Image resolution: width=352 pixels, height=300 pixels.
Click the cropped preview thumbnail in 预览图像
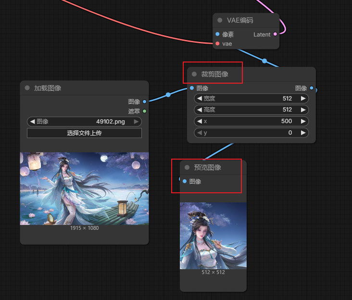(x=213, y=236)
